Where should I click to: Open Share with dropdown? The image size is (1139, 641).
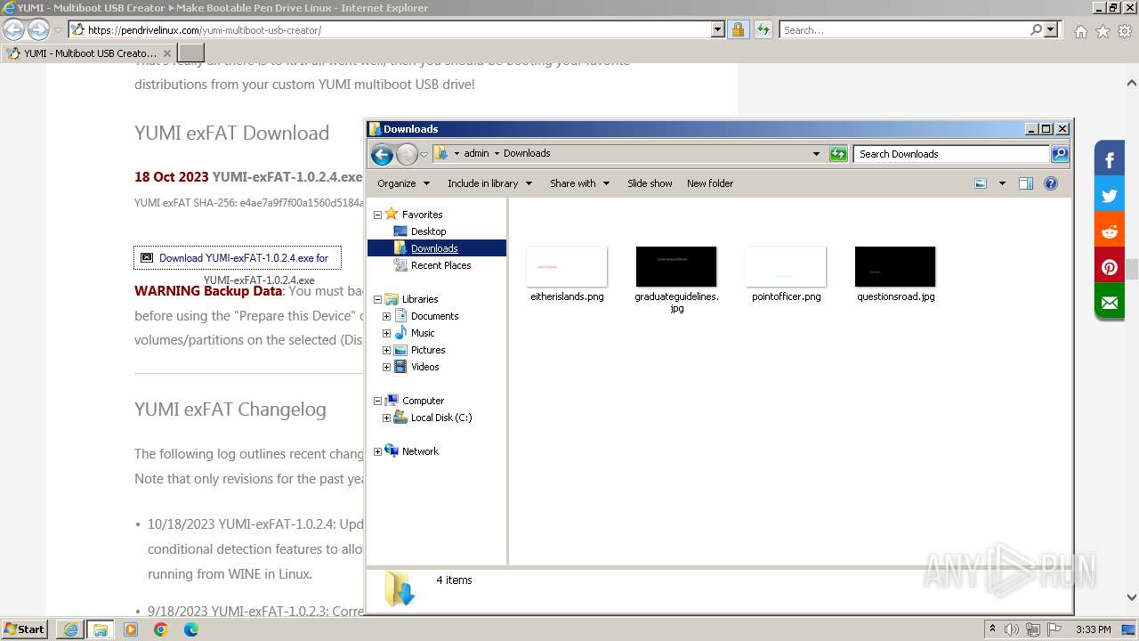point(579,183)
